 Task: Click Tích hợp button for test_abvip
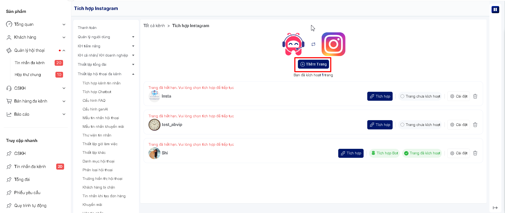pyautogui.click(x=380, y=125)
